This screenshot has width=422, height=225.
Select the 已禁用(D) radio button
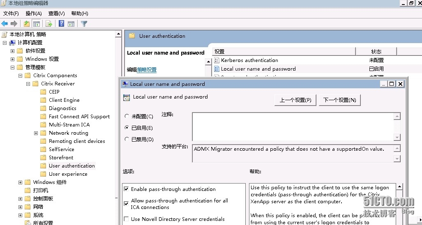127,139
